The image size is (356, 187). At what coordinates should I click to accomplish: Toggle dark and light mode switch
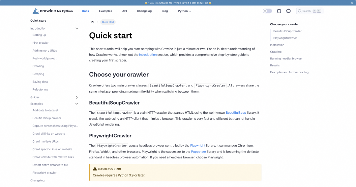tap(267, 11)
